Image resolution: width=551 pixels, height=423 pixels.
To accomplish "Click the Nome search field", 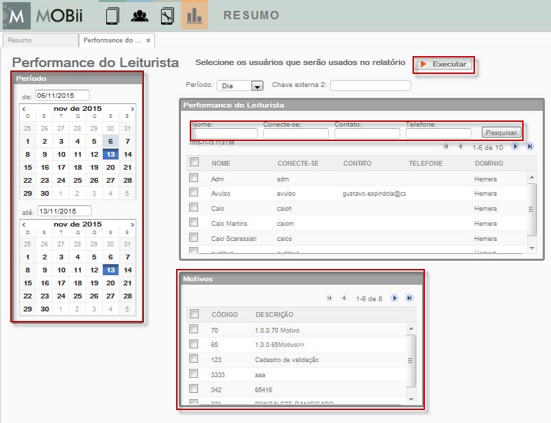I will 225,133.
